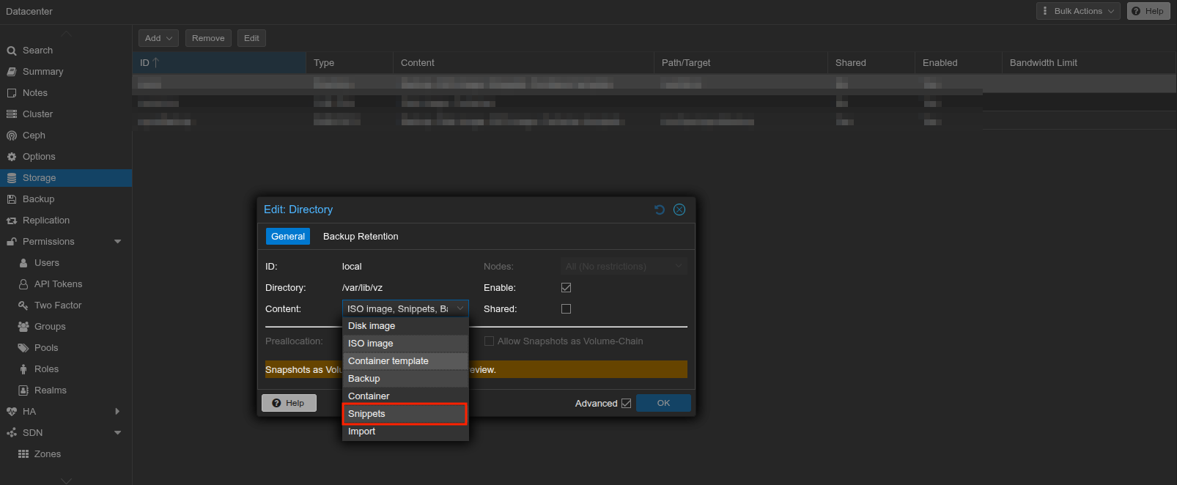Click the Enabled column header
1177x485 pixels.
click(x=958, y=63)
